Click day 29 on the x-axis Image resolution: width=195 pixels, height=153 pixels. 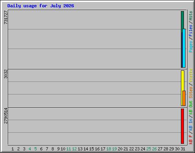tap(171, 149)
